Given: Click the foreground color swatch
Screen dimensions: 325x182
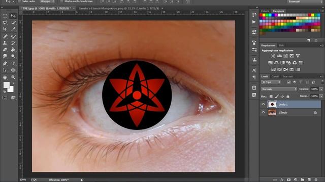Looking at the screenshot, I should click(x=7, y=85).
